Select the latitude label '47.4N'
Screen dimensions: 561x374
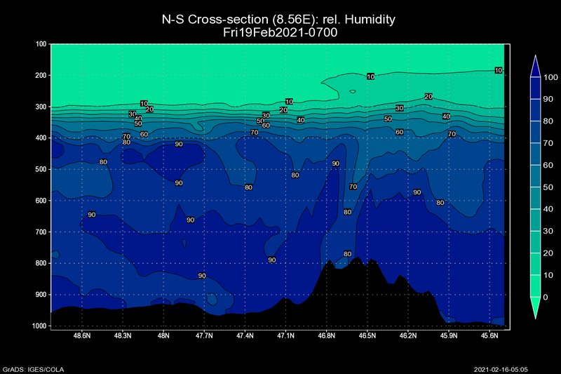tap(245, 335)
